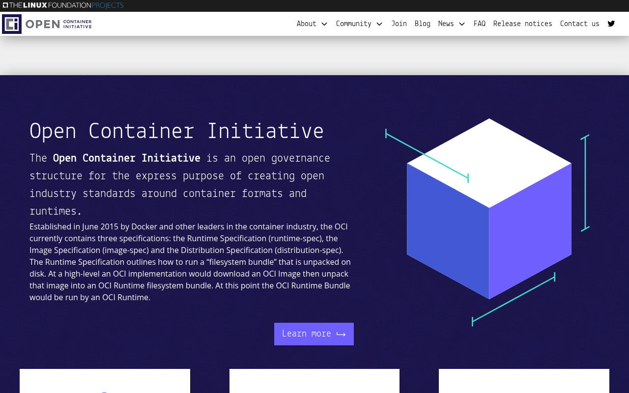Viewport: 629px width, 393px height.
Task: Go to the Join page
Action: tap(399, 24)
